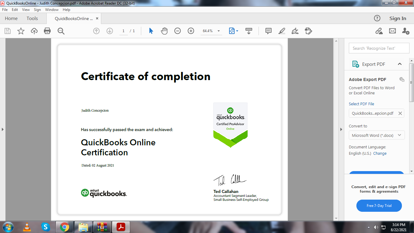
Task: Open the View menu
Action: click(26, 10)
